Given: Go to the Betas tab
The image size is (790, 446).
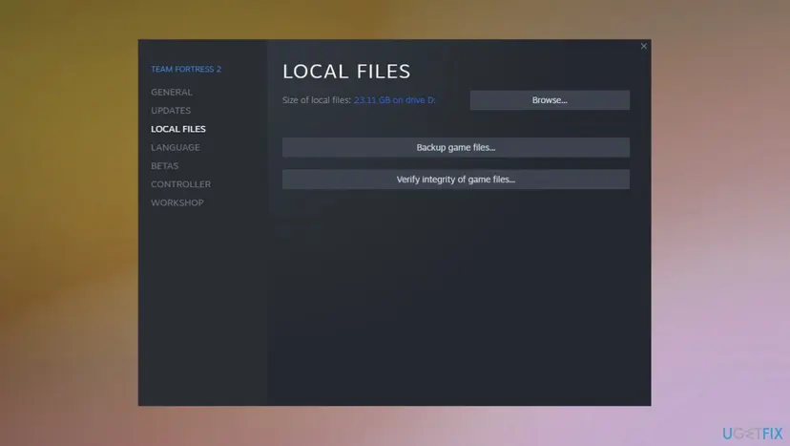Looking at the screenshot, I should [x=165, y=166].
